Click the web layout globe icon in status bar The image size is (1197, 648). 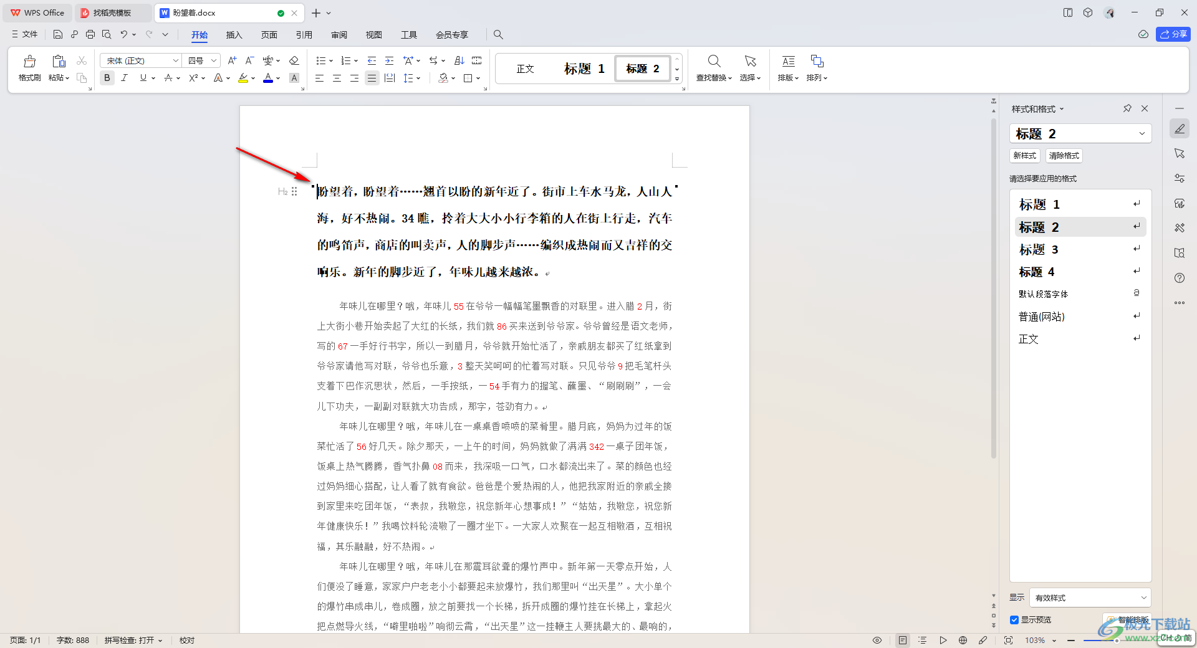pos(963,640)
